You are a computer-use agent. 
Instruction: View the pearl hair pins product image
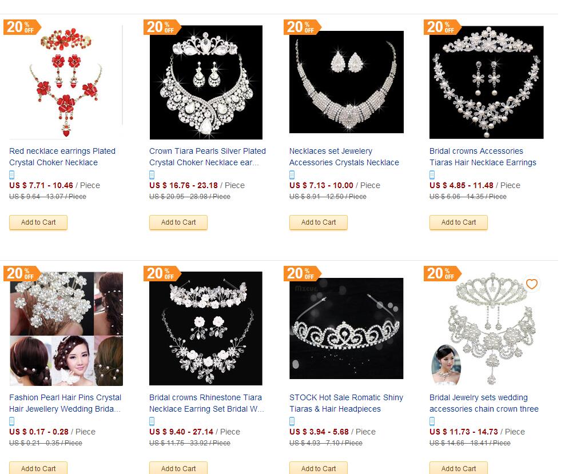pyautogui.click(x=66, y=329)
